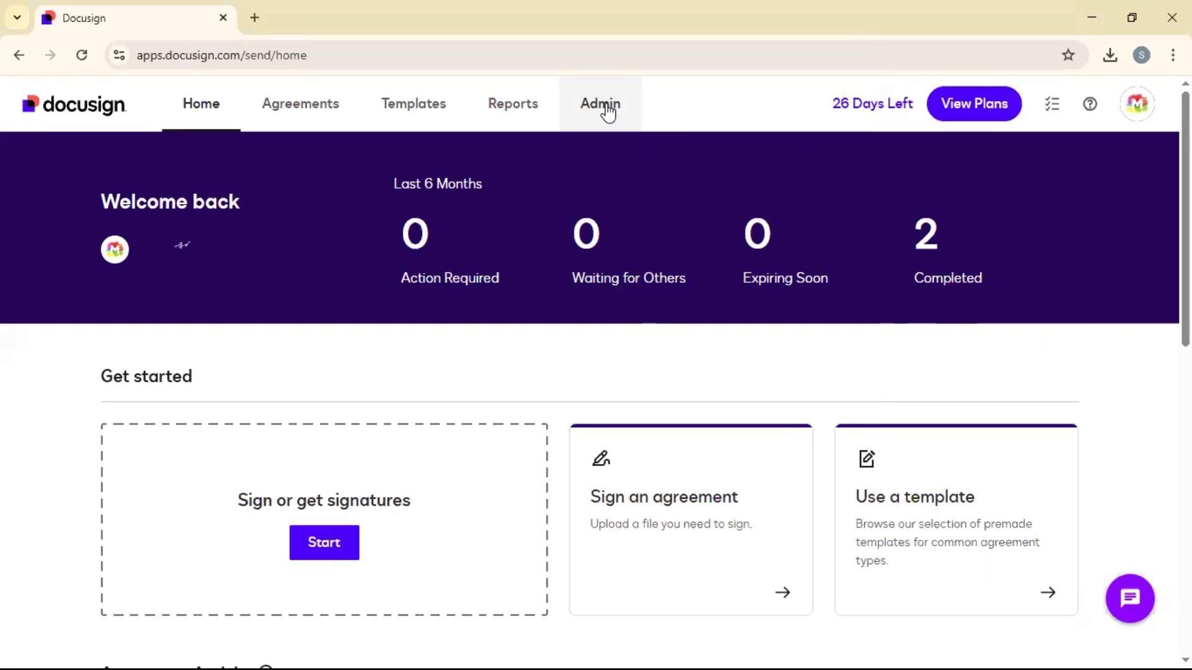Click the Docusign logo
The height and width of the screenshot is (670, 1192).
[x=74, y=104]
